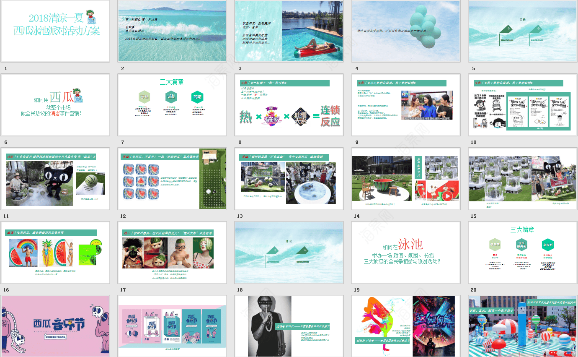The height and width of the screenshot is (357, 578).
Task: Select slide 1 titled 2018清凉一夏
Action: coord(55,31)
